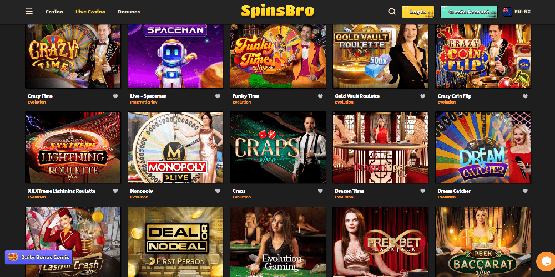Viewport: 555px width, 277px height.
Task: Open the Craps Live game thumbnail
Action: (x=278, y=147)
